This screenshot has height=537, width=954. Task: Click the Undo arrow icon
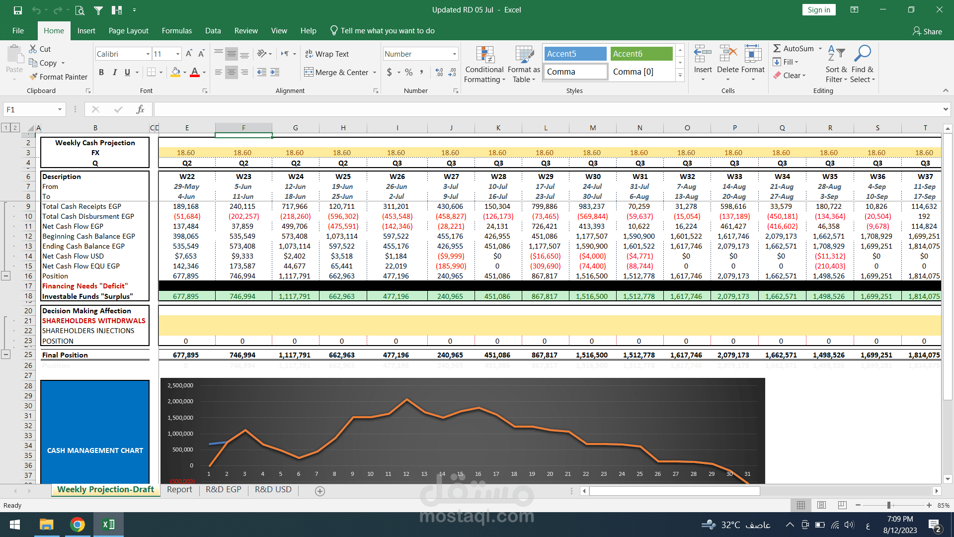click(36, 10)
